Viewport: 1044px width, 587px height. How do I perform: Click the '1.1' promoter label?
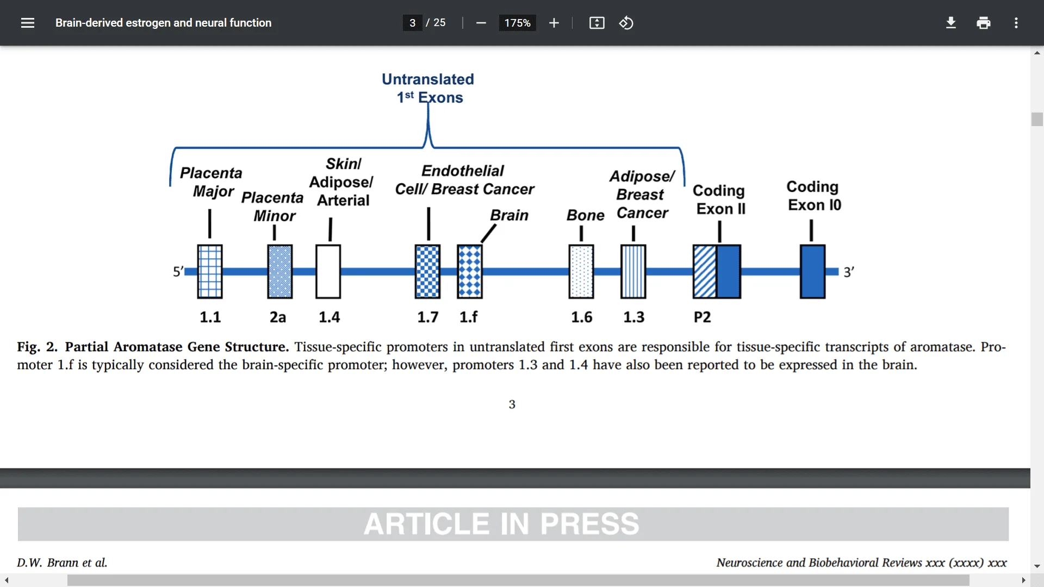pyautogui.click(x=210, y=317)
